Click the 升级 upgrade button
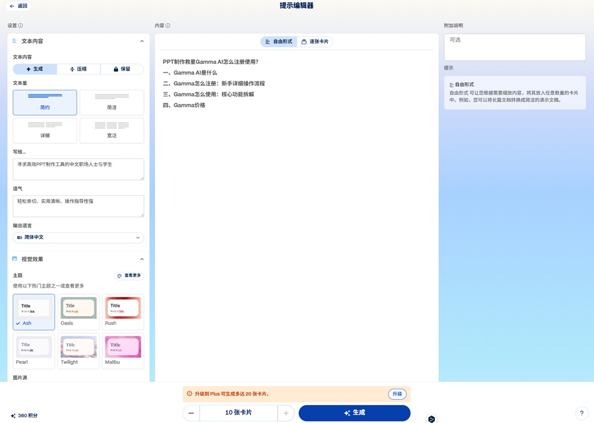The image size is (594, 423). click(x=397, y=393)
